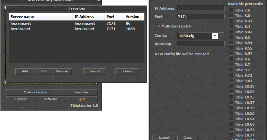Check the Tibia 10.37 protocol
The image size is (267, 140).
coord(231,103)
